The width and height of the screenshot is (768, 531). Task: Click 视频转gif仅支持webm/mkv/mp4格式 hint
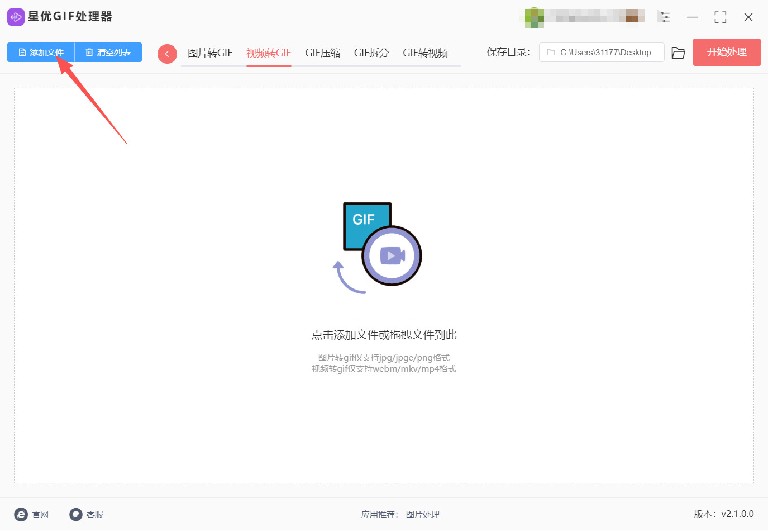pos(384,369)
